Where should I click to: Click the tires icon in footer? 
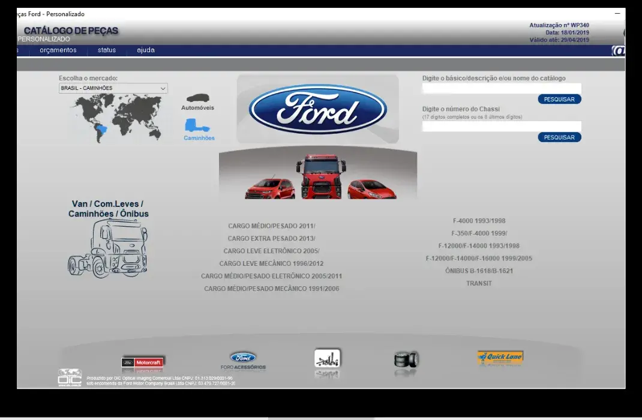tap(406, 360)
